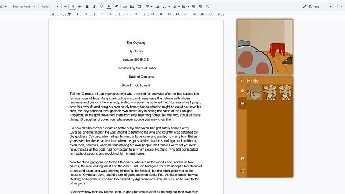Click the 'Table of Contents' text
Image resolution: width=345 pixels, height=194 pixels.
[x=141, y=77]
